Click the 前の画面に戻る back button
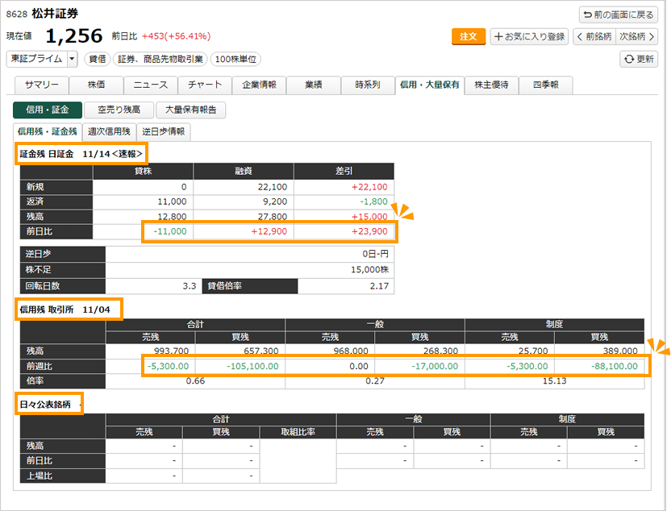This screenshot has width=671, height=511. click(619, 15)
